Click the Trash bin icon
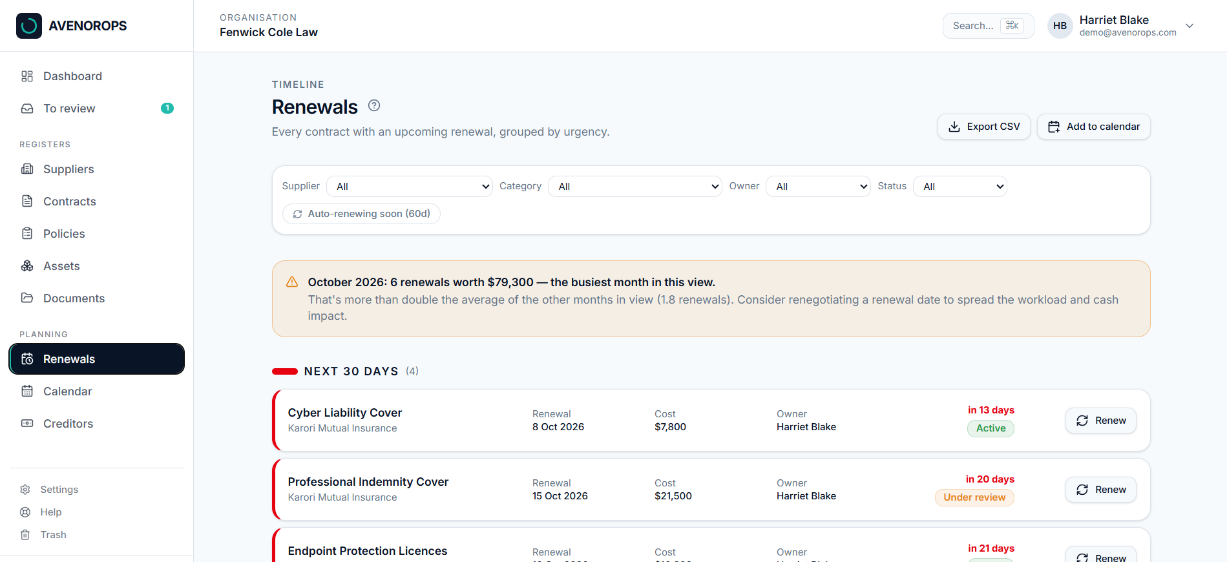 (25, 535)
